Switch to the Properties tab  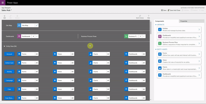pos(184,21)
